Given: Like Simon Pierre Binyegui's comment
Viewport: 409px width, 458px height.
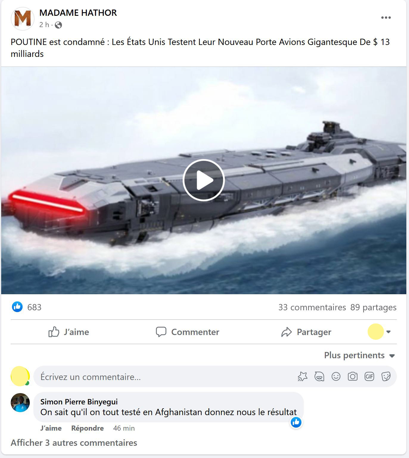Looking at the screenshot, I should click(x=51, y=428).
